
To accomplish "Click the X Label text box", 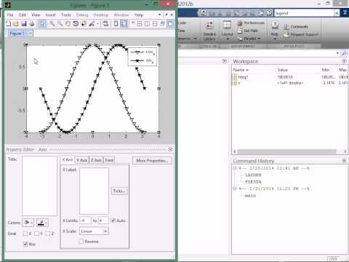I will pos(94,191).
